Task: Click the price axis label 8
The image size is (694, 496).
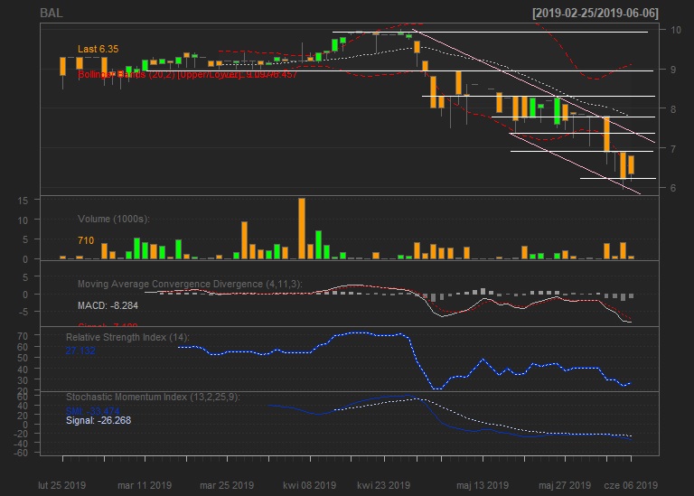Action: pos(673,108)
